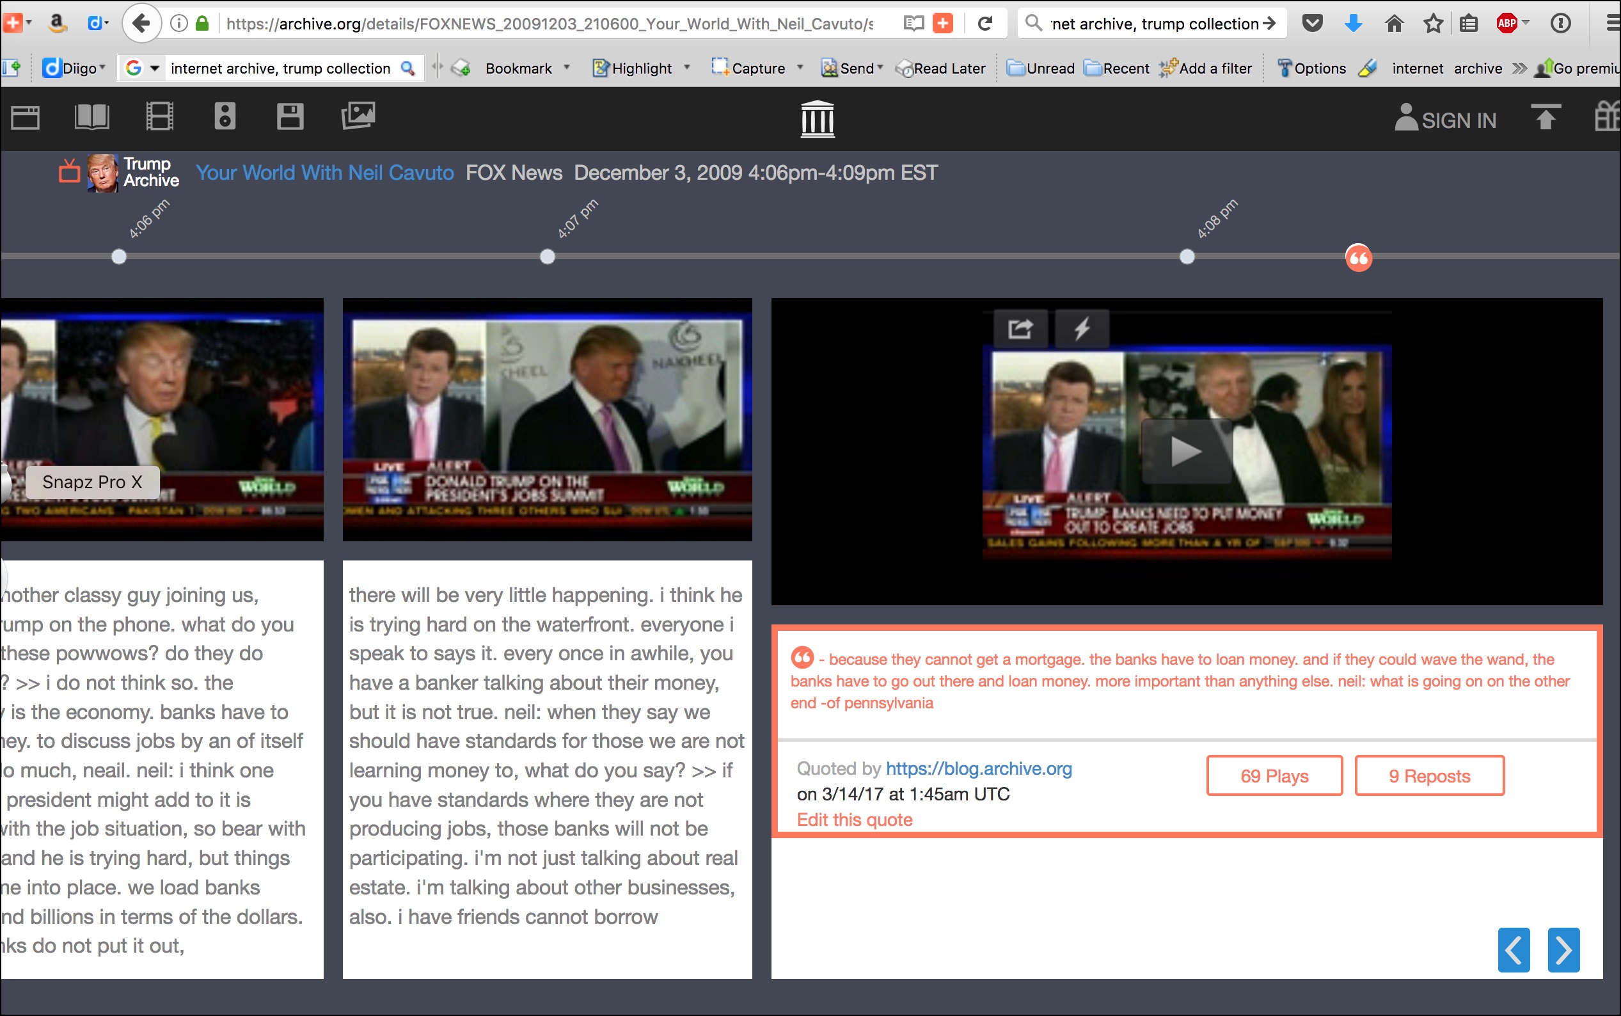The height and width of the screenshot is (1016, 1621).
Task: Open https://blog.archive.org link
Action: 979,768
